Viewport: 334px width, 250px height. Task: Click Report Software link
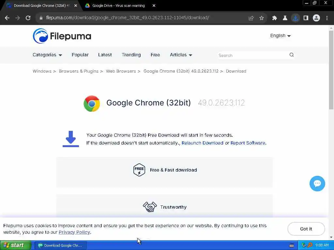click(x=248, y=143)
